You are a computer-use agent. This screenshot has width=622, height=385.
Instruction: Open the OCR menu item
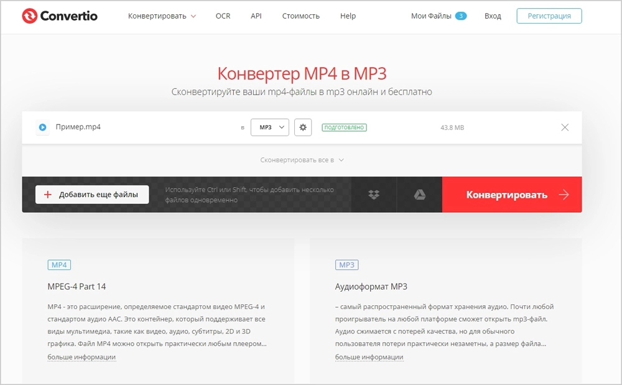[x=223, y=16]
